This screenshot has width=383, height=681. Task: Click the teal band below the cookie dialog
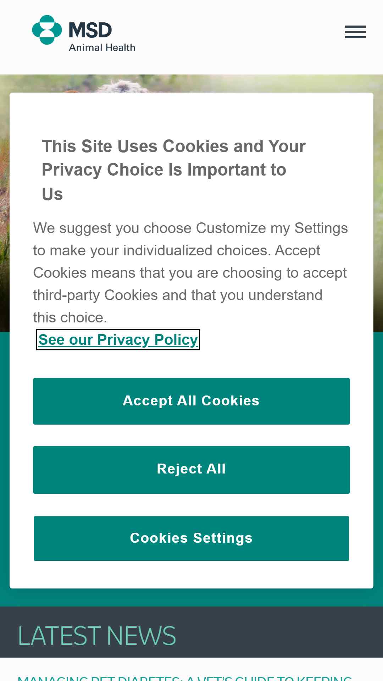(x=191, y=597)
